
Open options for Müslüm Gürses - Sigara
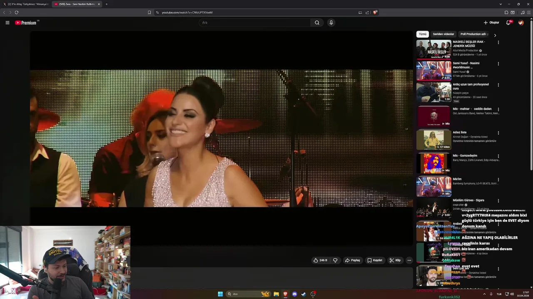498,201
